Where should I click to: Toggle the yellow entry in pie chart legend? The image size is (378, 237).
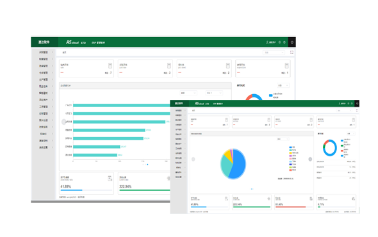pos(293,153)
